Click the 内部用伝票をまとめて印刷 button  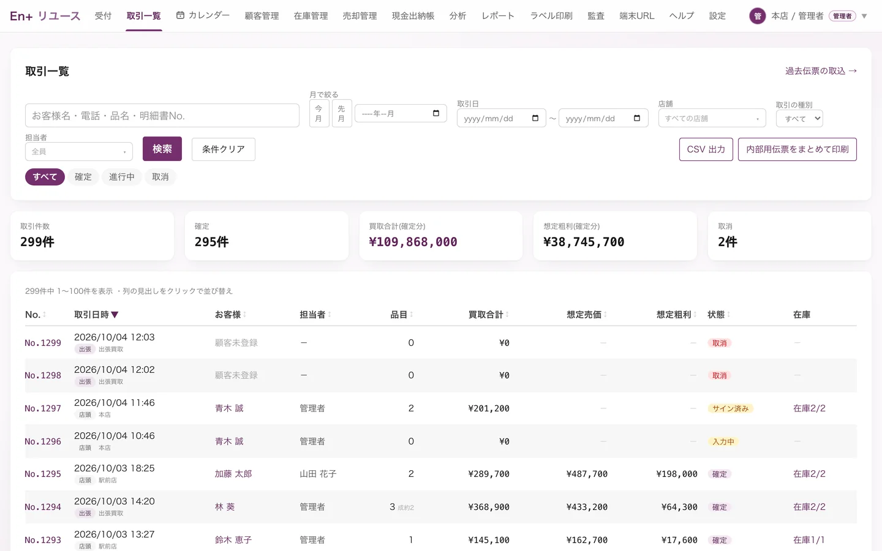(x=797, y=149)
